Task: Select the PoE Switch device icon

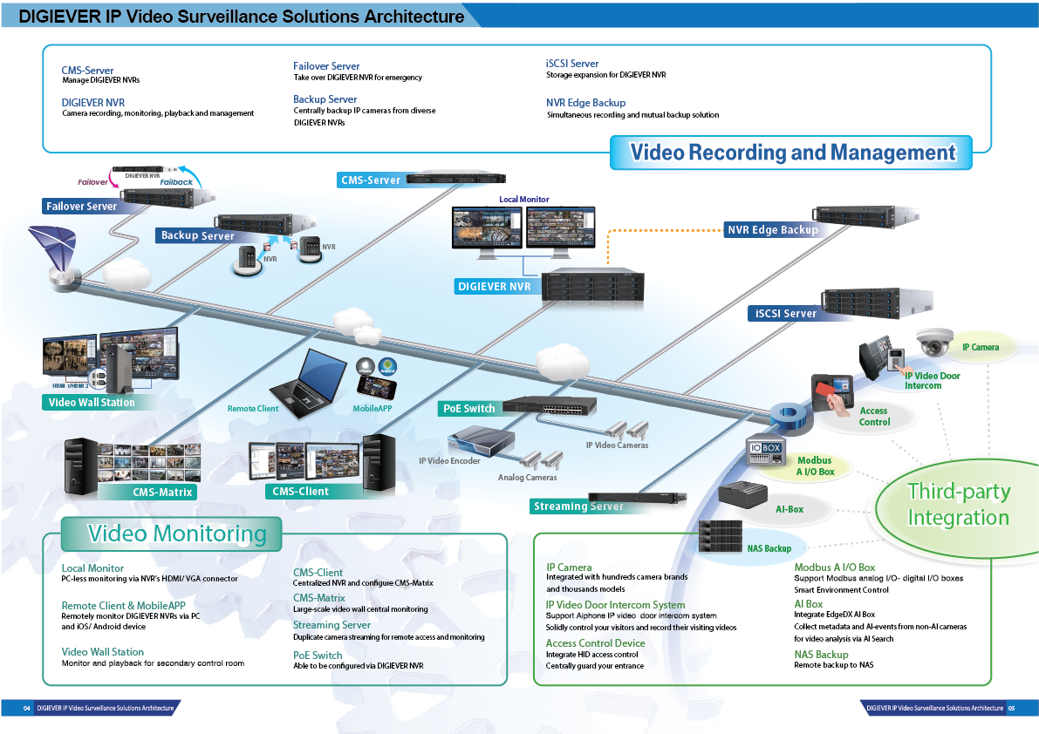Action: pyautogui.click(x=550, y=406)
